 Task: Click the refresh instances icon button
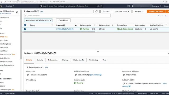point(96,11)
